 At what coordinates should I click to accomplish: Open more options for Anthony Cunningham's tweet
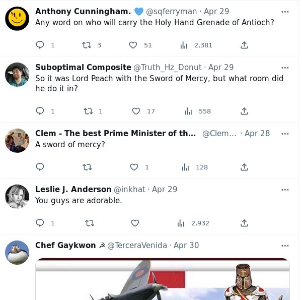pos(285,12)
